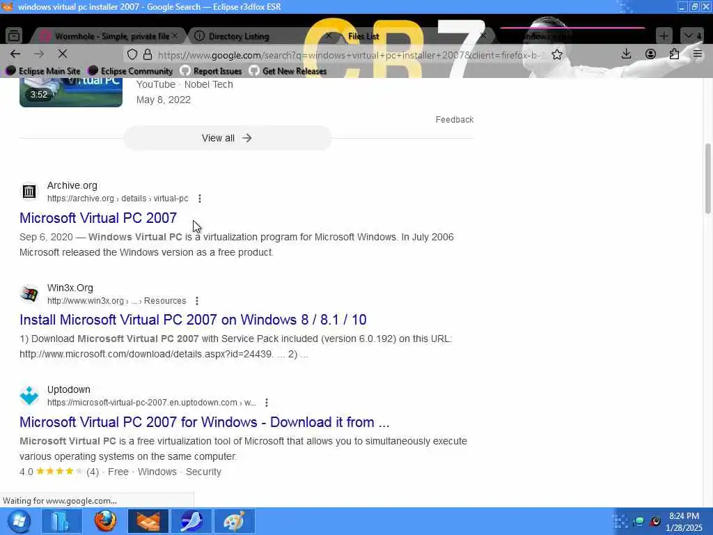Open Report Issues bookmark

coord(211,71)
